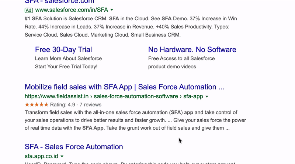Screen dimensions: 295x164
Task: Open Mobilize field sales with SFA App result
Action: click(125, 87)
